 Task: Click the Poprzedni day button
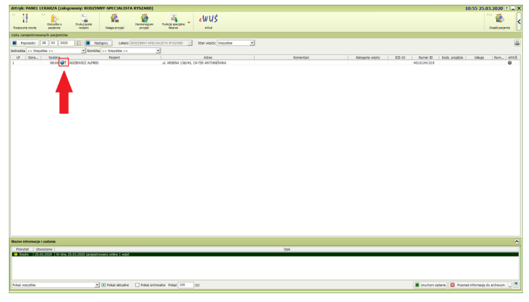pos(24,43)
